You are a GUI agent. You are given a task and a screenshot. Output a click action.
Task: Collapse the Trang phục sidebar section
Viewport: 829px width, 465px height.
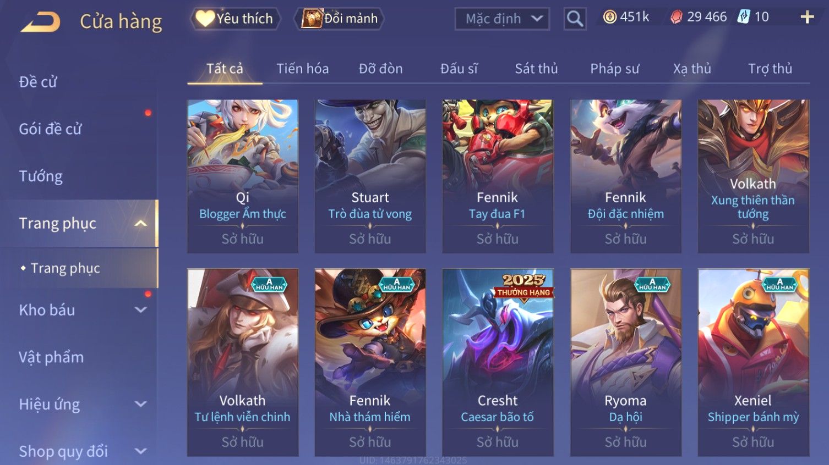pyautogui.click(x=140, y=223)
